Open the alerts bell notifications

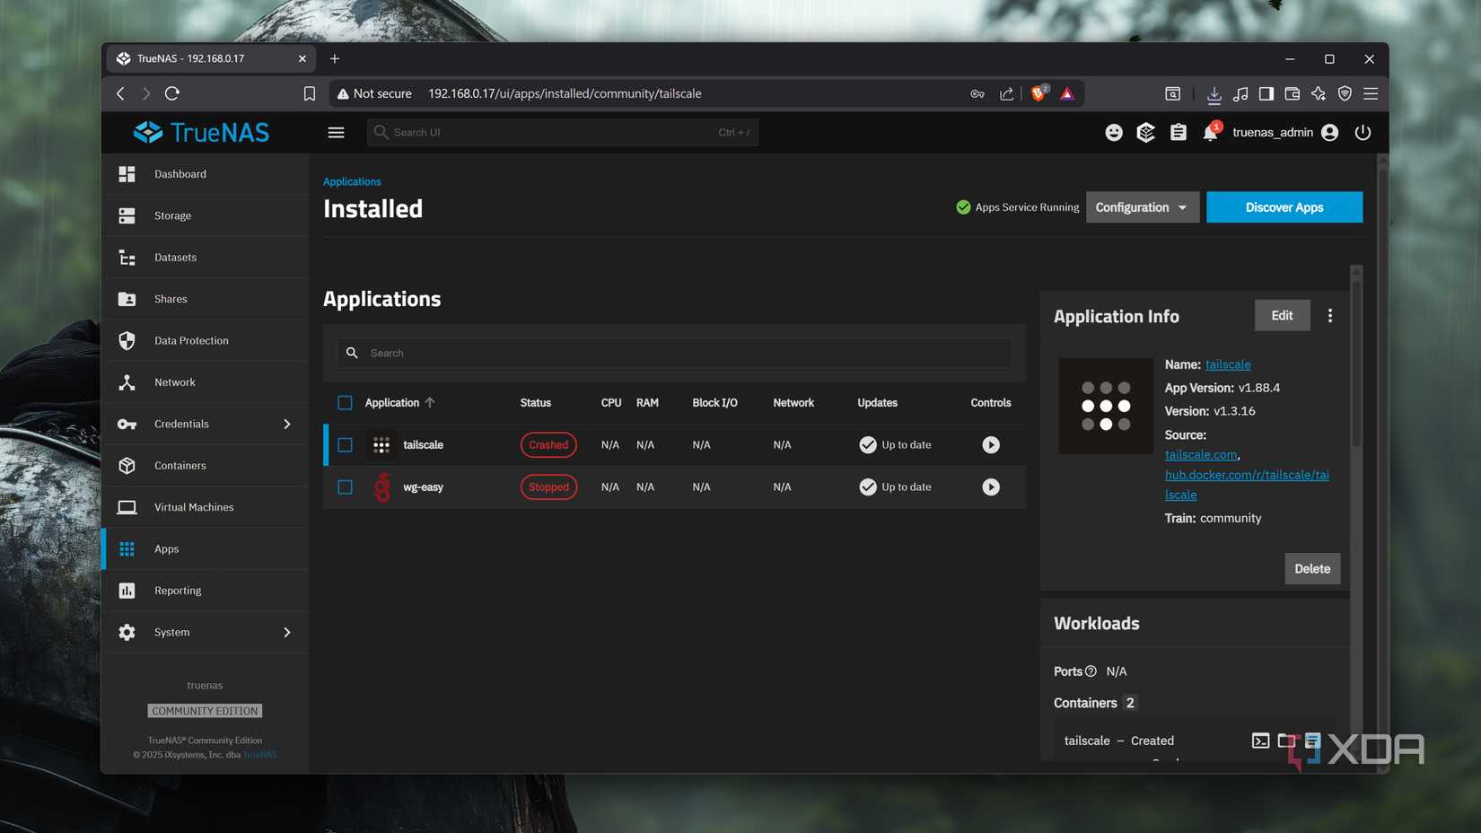click(1211, 133)
